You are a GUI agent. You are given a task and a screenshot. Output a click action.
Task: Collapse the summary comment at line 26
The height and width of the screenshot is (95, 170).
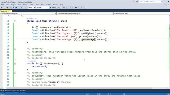[x=15, y=73]
